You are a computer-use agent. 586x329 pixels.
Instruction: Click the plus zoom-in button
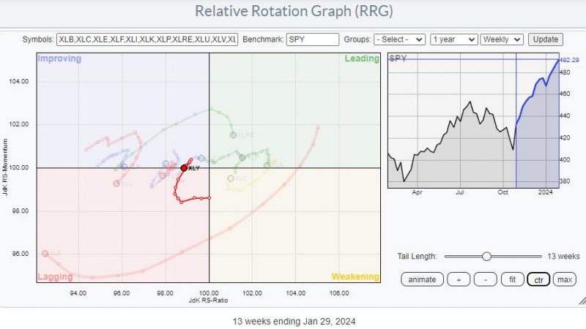459,279
